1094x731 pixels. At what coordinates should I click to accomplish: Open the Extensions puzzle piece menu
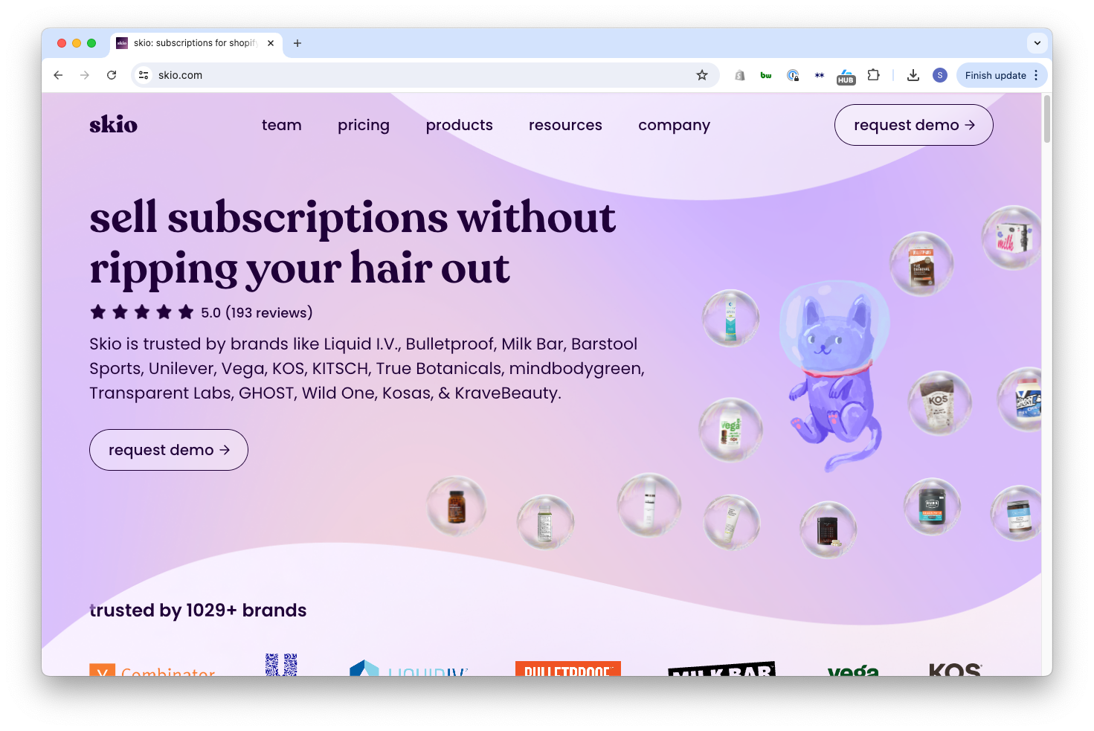pyautogui.click(x=874, y=75)
